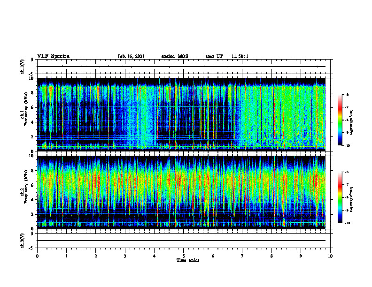372x287 pixels.
Task: Click the "VLF Spectra" title text
Action: click(x=53, y=56)
